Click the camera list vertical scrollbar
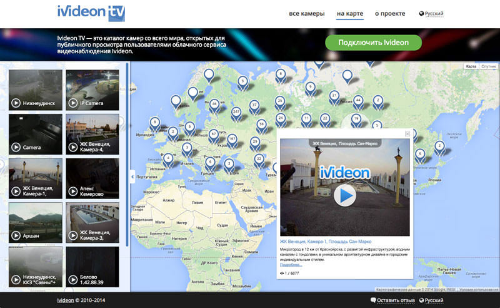The image size is (500, 308). tap(127, 155)
